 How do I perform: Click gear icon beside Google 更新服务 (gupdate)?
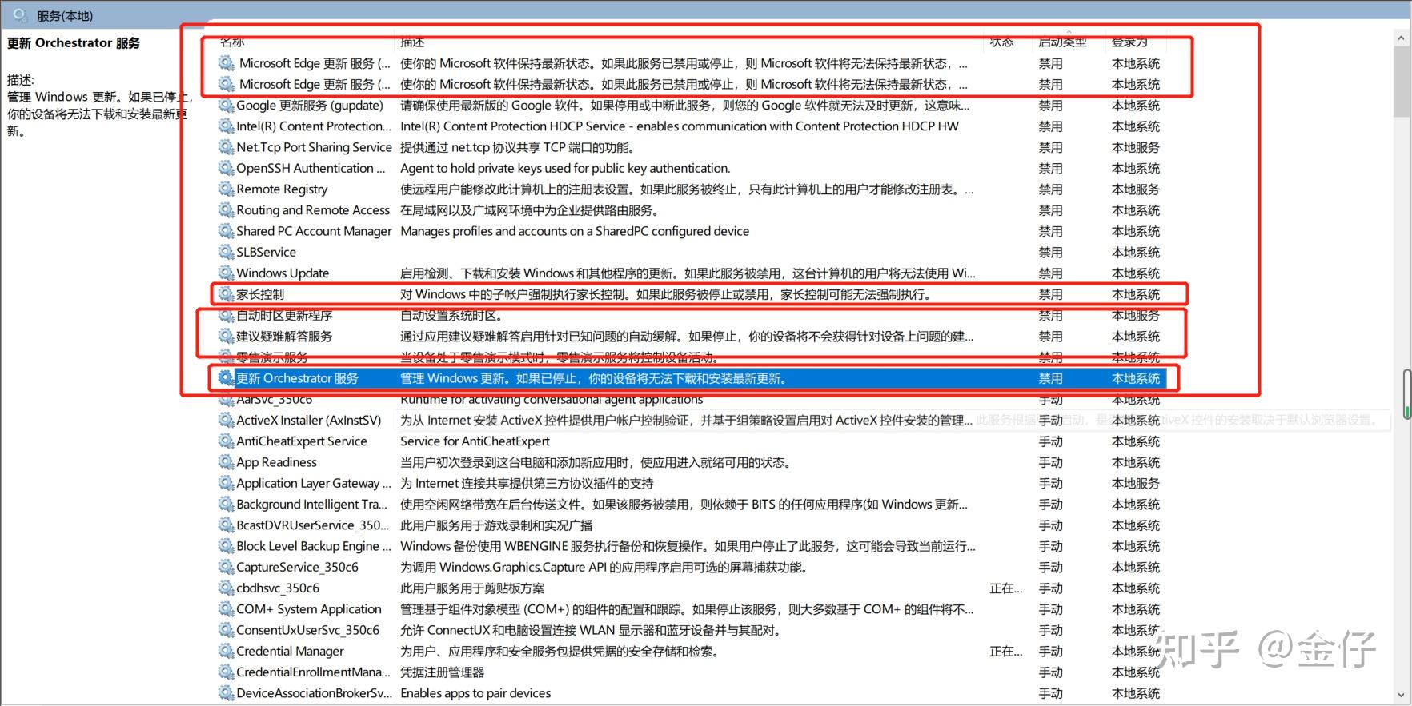pyautogui.click(x=226, y=105)
